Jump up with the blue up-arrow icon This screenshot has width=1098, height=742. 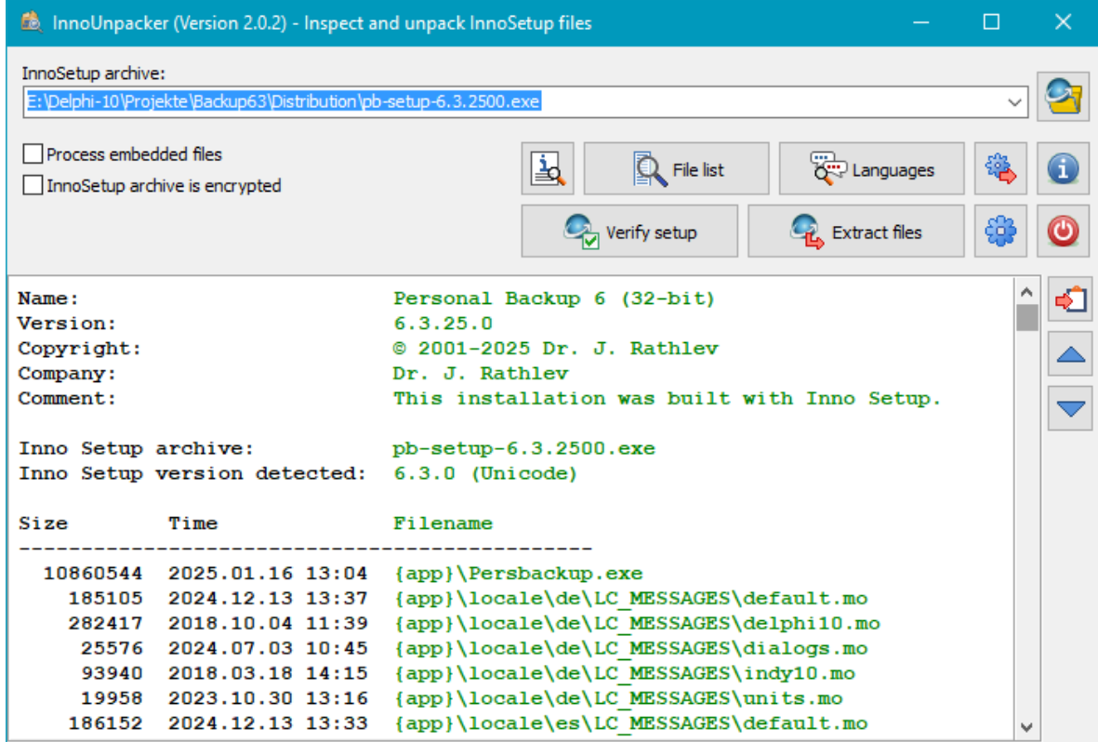(1069, 354)
